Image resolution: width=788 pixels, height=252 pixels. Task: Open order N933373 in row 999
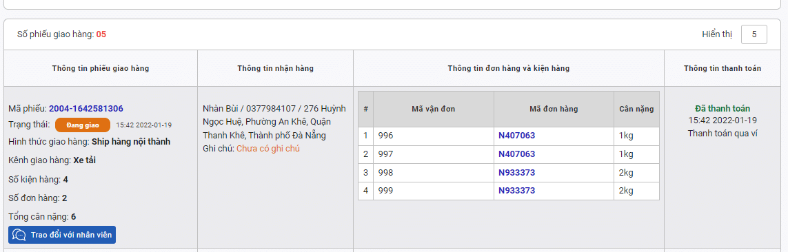pyautogui.click(x=516, y=191)
